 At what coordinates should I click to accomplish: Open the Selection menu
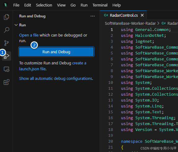[44, 5]
